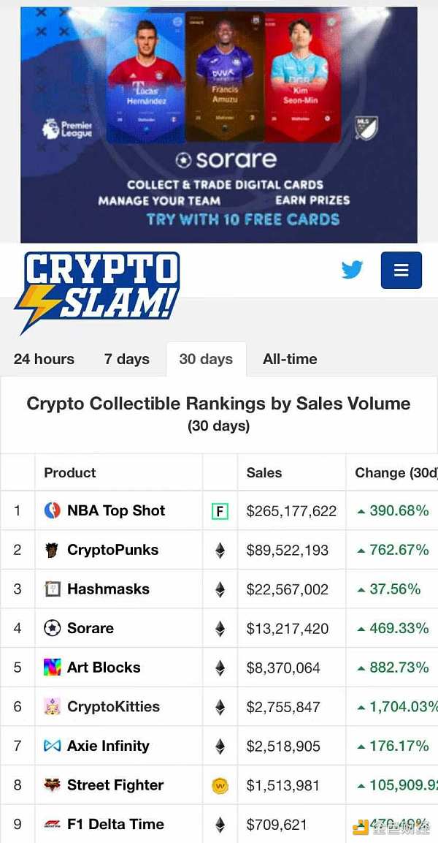Click the Sorare soccer ball icon
This screenshot has height=843, width=438.
coord(52,629)
